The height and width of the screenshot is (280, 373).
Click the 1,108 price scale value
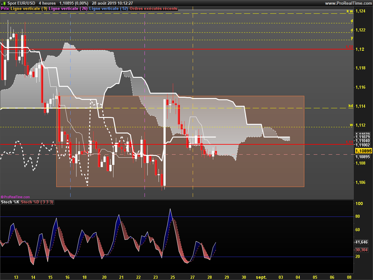point(360,163)
